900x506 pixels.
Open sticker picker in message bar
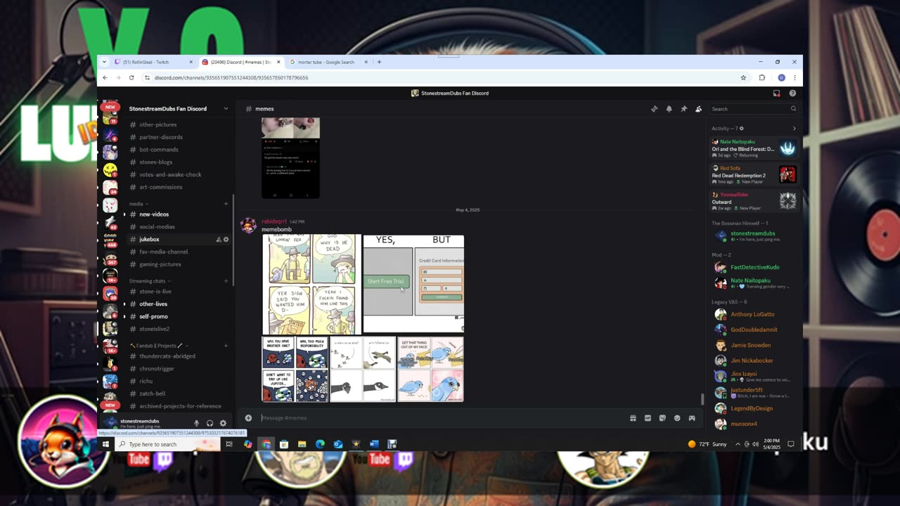[662, 418]
